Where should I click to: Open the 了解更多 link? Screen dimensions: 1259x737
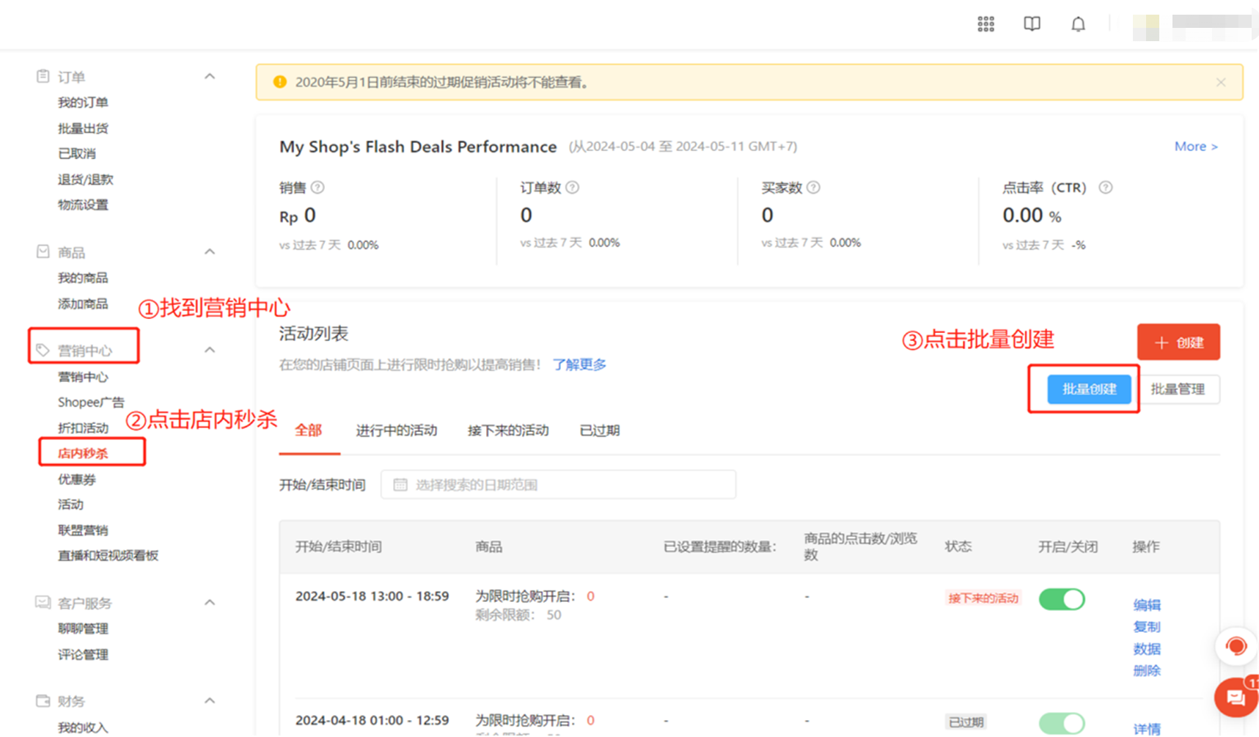(579, 364)
